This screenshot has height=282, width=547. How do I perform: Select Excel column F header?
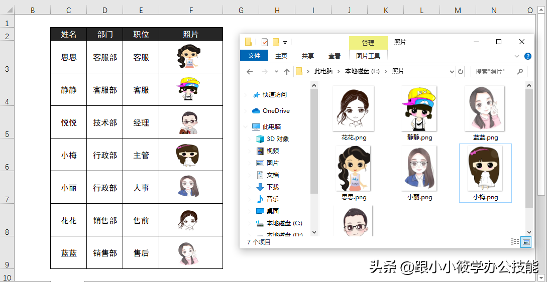point(191,11)
